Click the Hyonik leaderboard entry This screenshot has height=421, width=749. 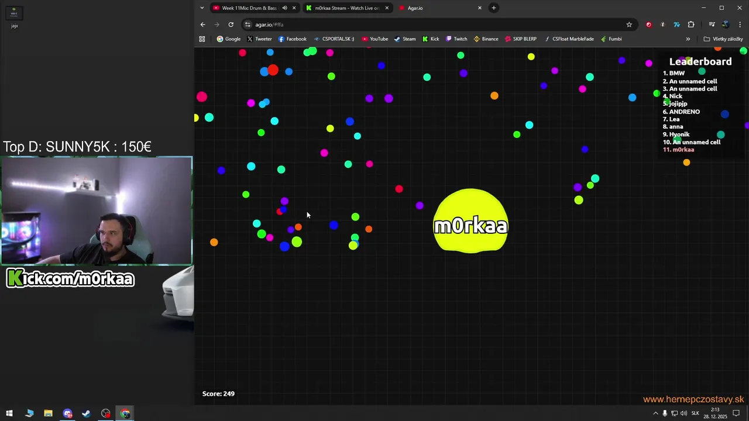676,134
